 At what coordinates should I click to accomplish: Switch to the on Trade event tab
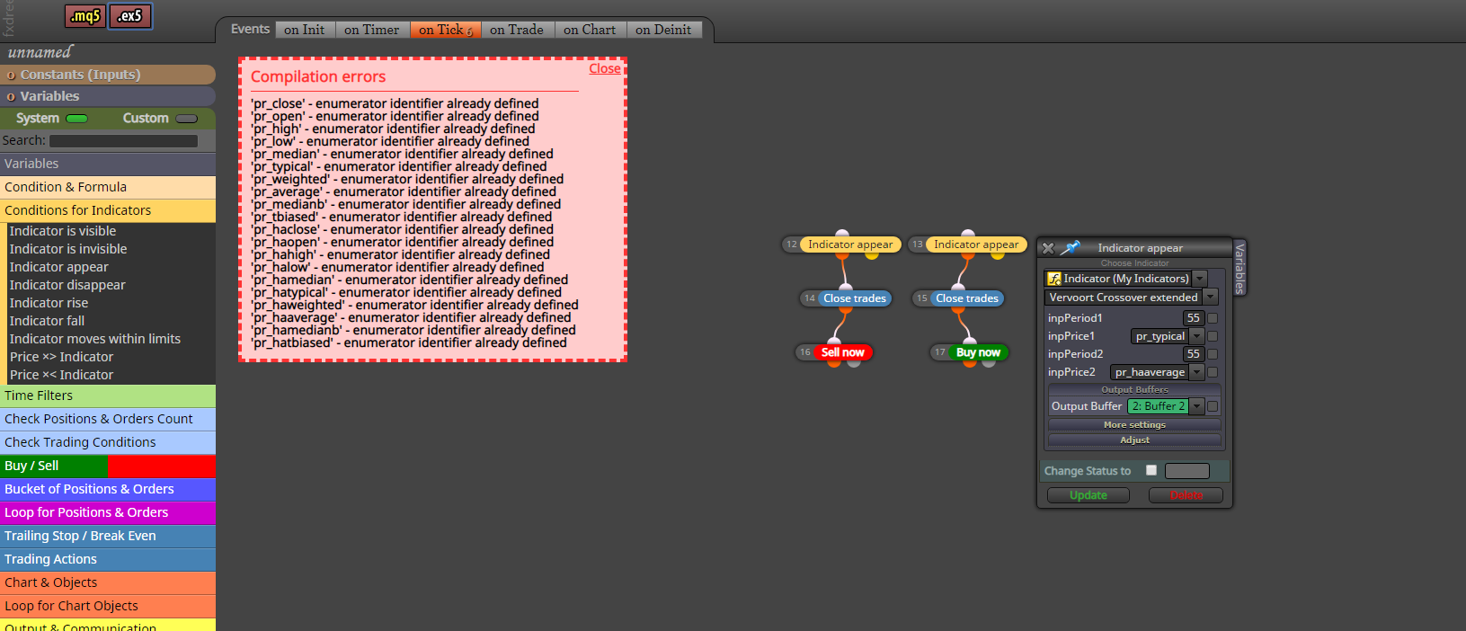(517, 30)
